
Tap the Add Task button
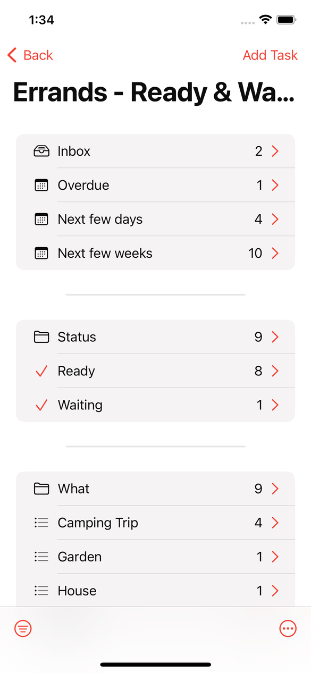pyautogui.click(x=270, y=55)
